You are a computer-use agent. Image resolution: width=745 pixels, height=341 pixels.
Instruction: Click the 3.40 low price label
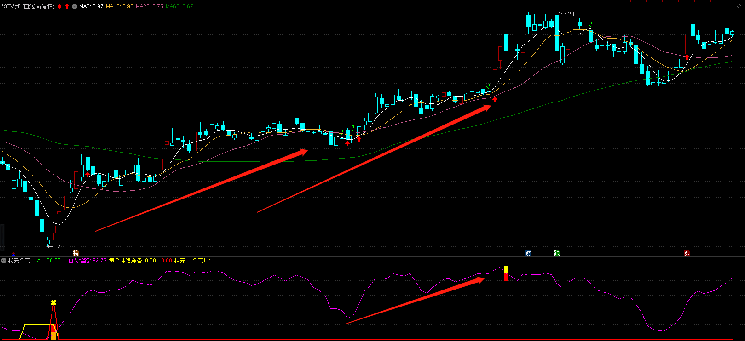[59, 247]
